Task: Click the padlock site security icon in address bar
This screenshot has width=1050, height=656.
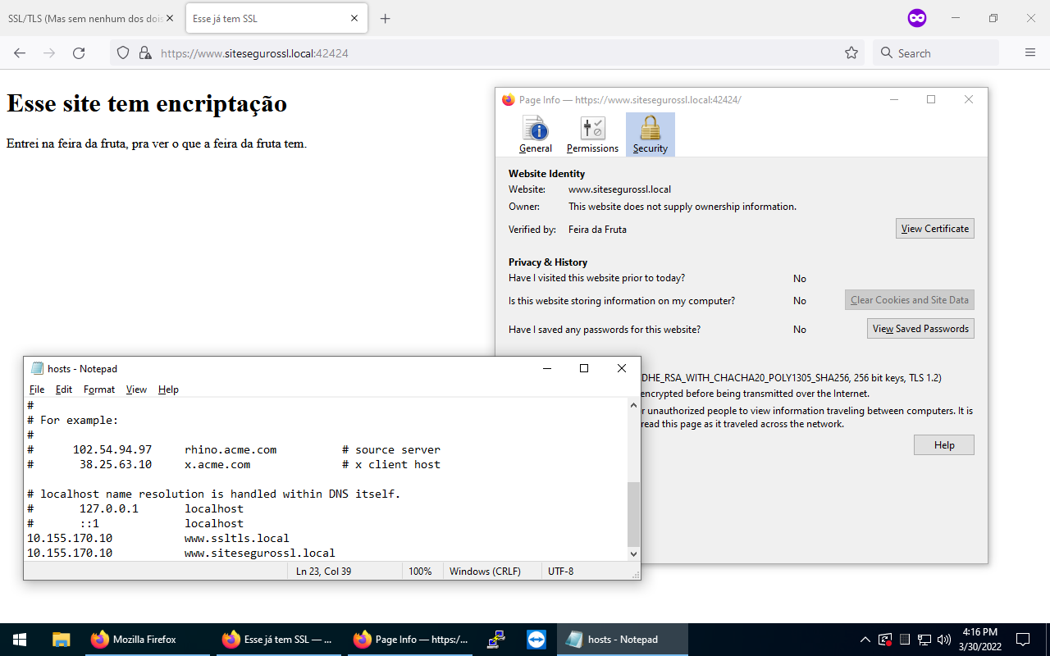Action: [x=145, y=53]
